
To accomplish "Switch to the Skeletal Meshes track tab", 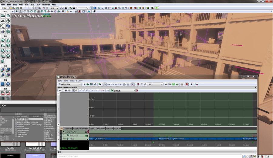I will (81, 128).
